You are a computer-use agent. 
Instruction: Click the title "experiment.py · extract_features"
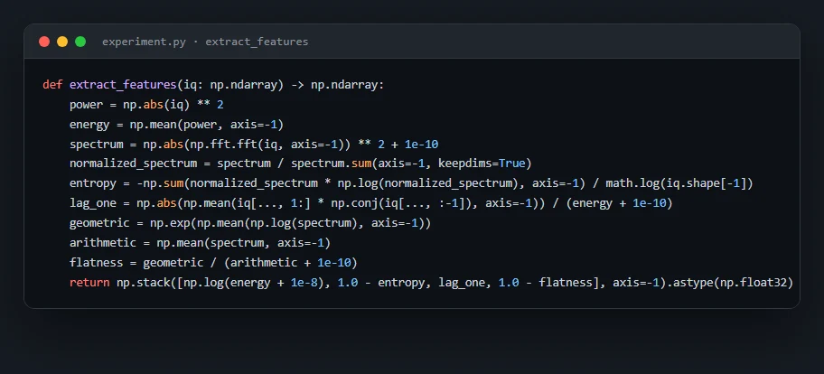(x=205, y=42)
